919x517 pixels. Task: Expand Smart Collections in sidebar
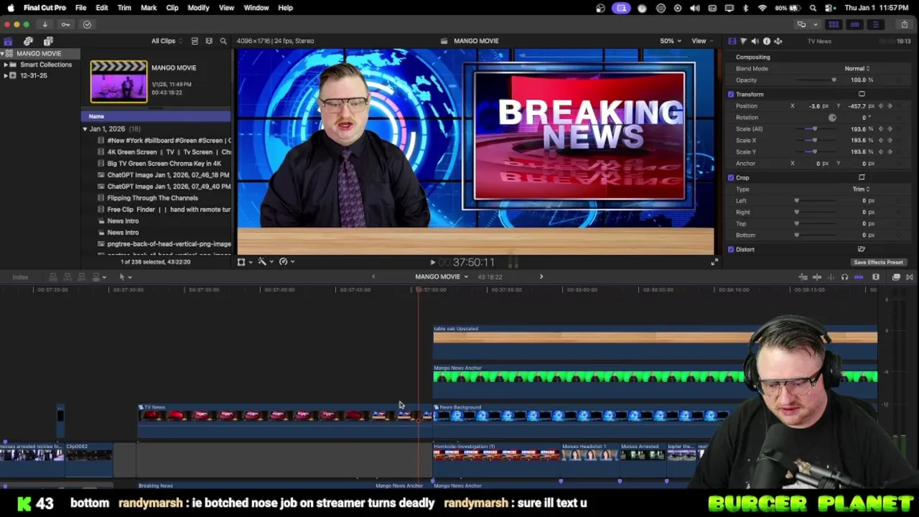tap(6, 65)
